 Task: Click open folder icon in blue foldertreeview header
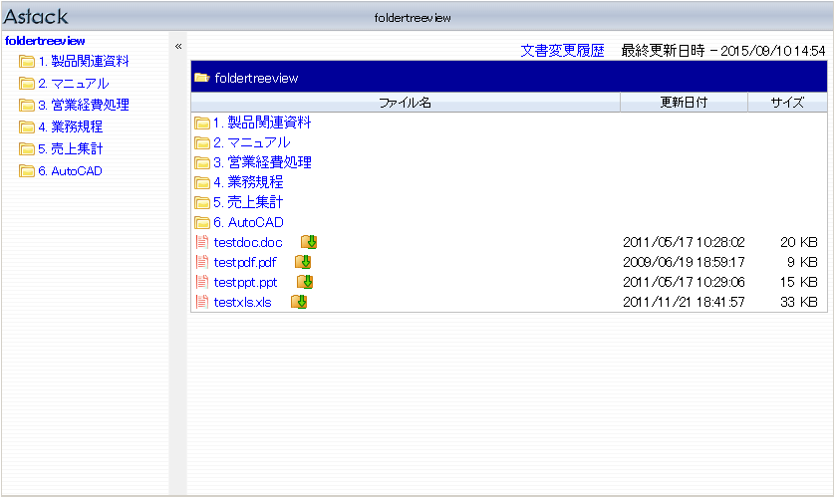(x=202, y=78)
